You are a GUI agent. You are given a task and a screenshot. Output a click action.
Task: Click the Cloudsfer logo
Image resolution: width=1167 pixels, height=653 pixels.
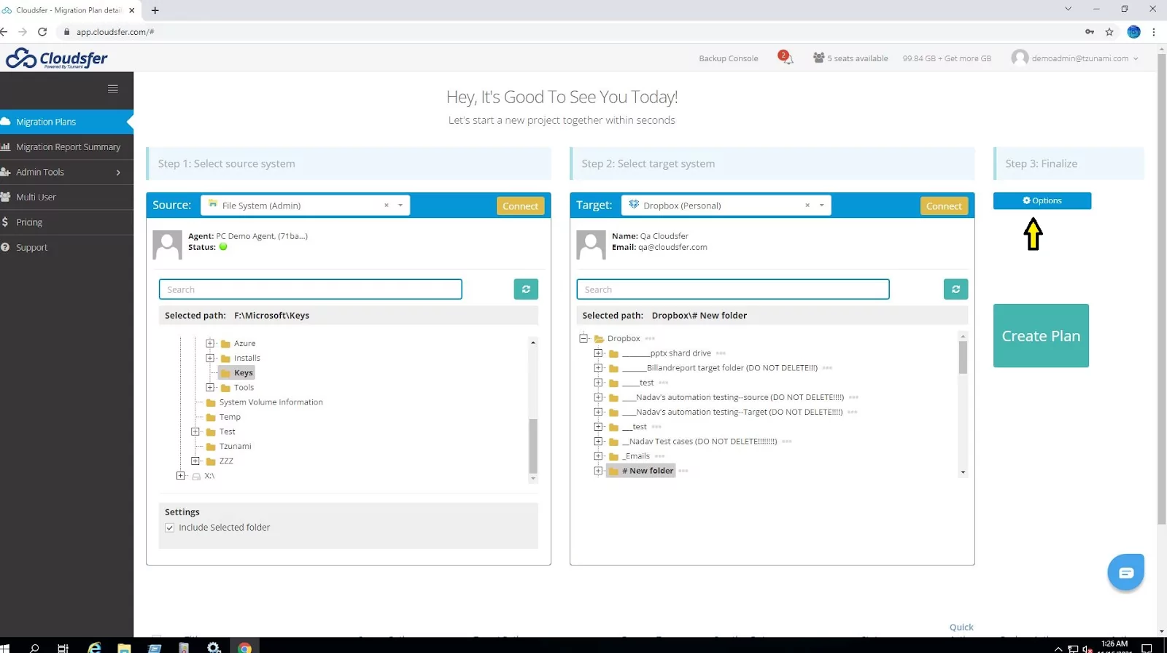(x=56, y=58)
